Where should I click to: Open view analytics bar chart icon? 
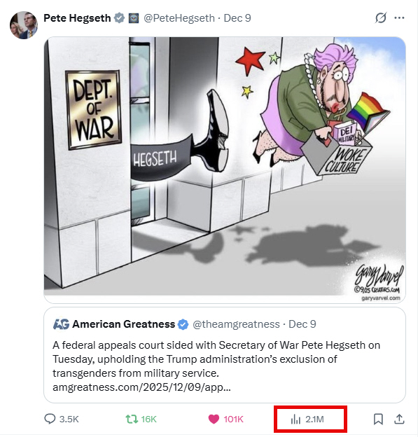point(295,419)
